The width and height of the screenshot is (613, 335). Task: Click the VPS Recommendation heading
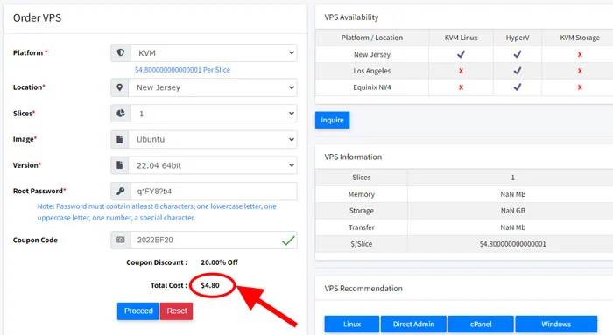coord(363,289)
